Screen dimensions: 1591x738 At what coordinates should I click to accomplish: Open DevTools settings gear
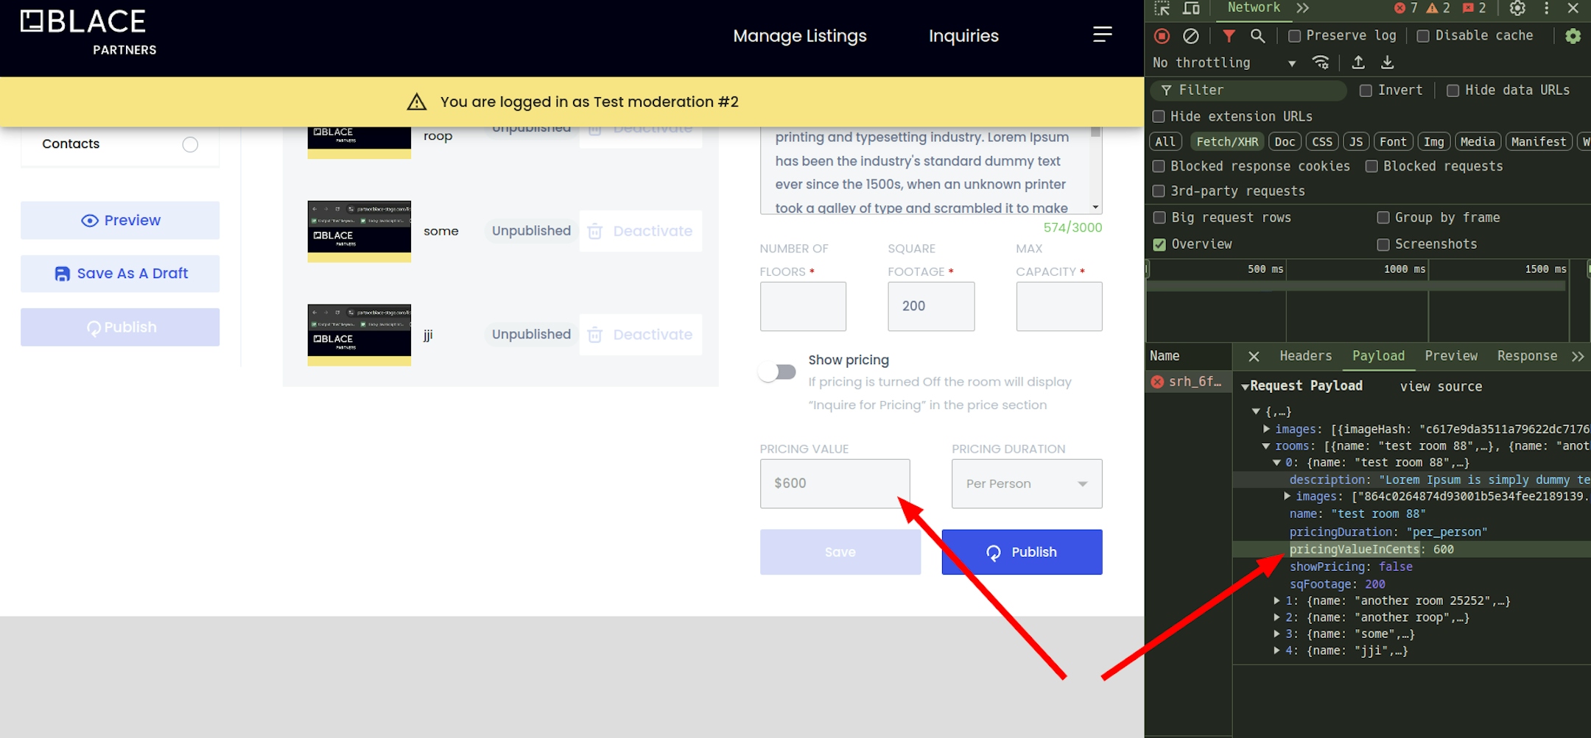point(1517,8)
